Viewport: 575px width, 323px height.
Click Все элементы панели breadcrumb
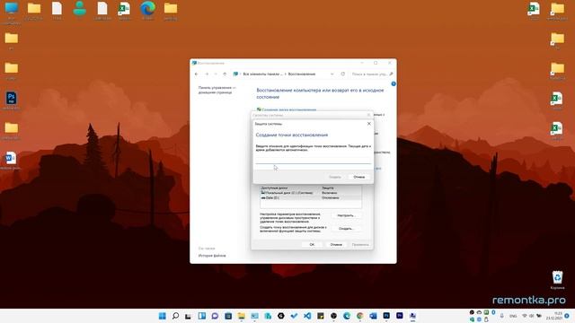coord(263,74)
